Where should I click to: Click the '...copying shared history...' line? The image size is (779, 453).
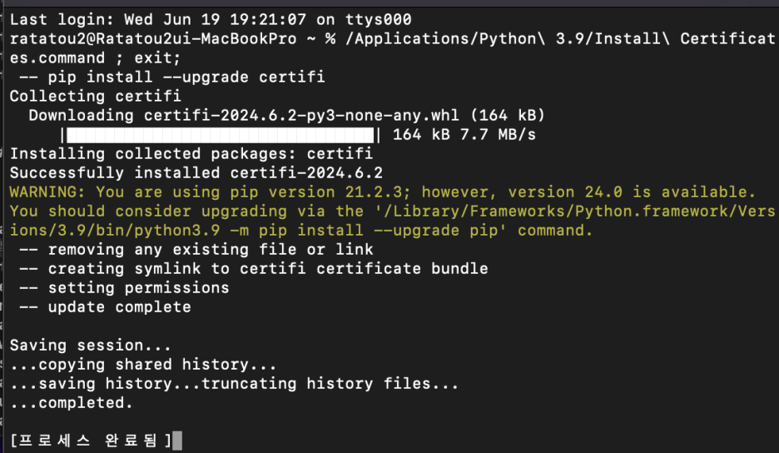[143, 365]
